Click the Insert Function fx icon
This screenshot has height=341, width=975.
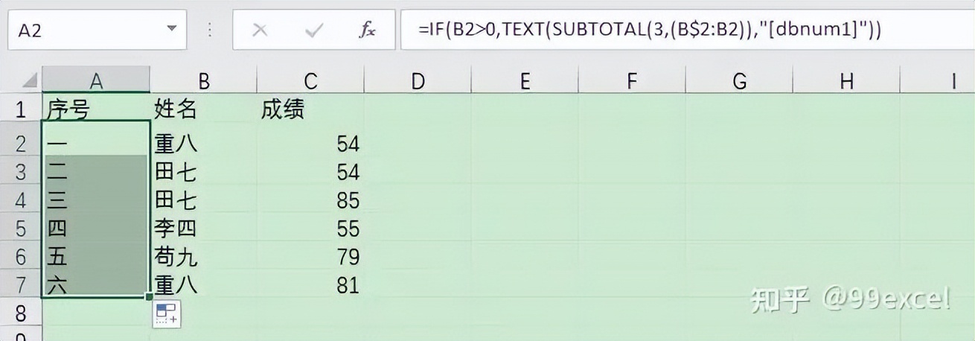[x=367, y=31]
